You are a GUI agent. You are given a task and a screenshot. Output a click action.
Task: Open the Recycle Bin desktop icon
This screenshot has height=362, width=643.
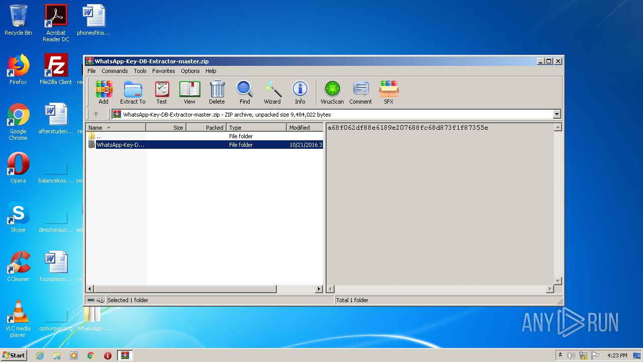(x=18, y=20)
